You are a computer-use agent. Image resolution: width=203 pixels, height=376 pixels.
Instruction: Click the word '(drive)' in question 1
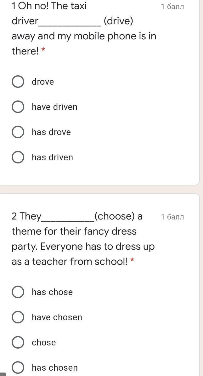118,21
